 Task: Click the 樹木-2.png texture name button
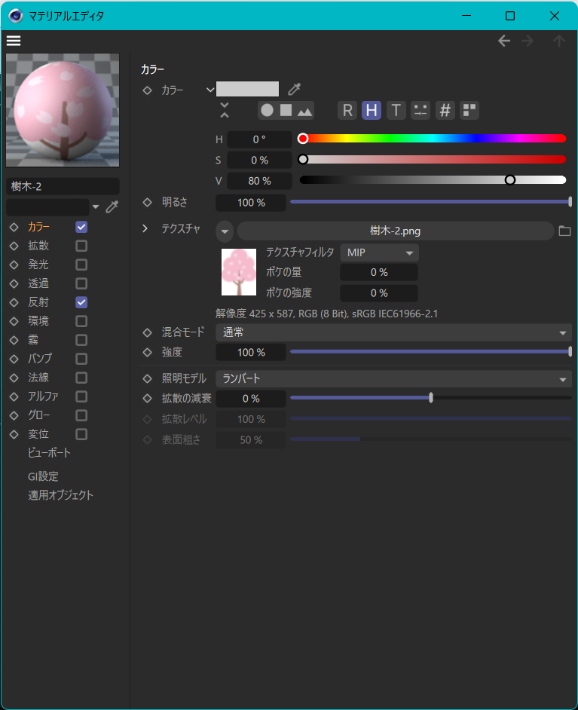pos(395,231)
